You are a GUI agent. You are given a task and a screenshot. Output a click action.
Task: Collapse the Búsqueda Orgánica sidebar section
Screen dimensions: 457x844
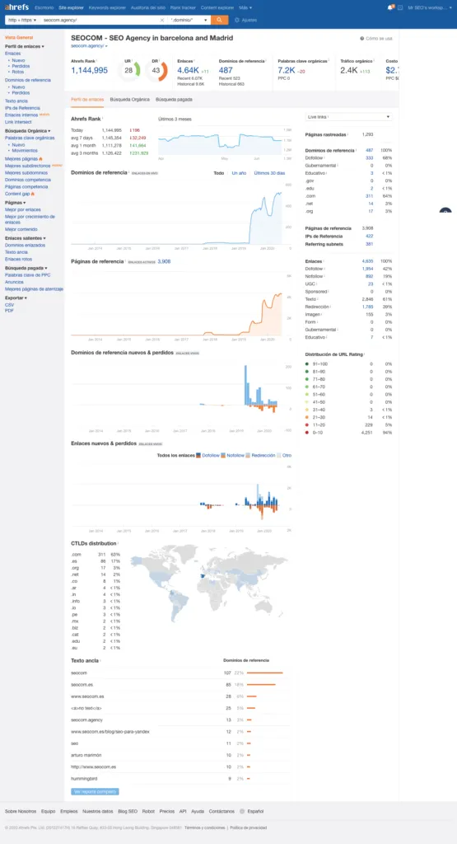coord(27,131)
